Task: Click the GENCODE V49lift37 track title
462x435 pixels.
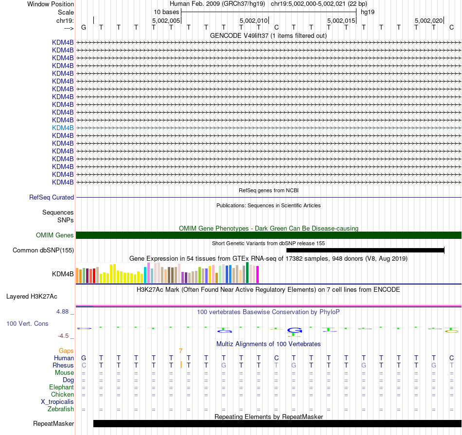Action: [x=268, y=36]
